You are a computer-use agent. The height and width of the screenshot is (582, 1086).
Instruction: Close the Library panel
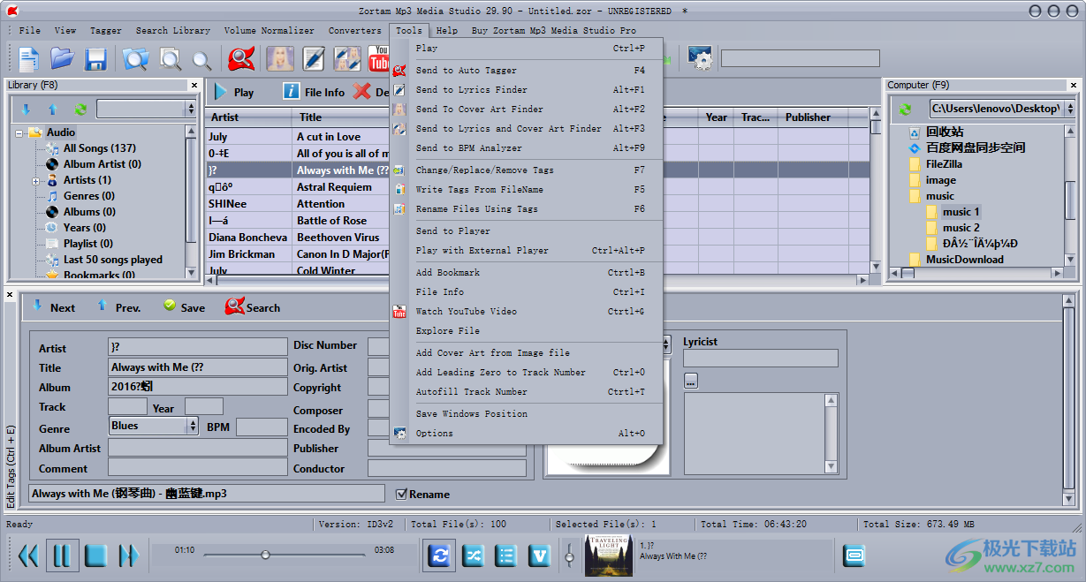194,86
